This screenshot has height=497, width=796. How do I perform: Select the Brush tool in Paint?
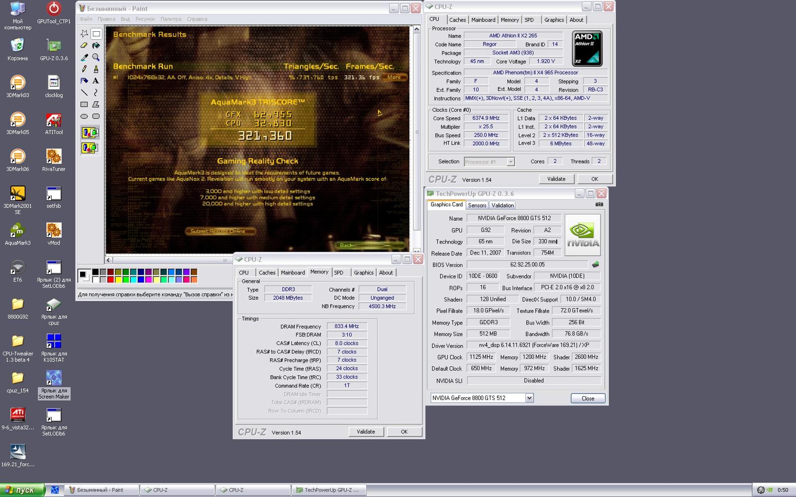click(96, 69)
